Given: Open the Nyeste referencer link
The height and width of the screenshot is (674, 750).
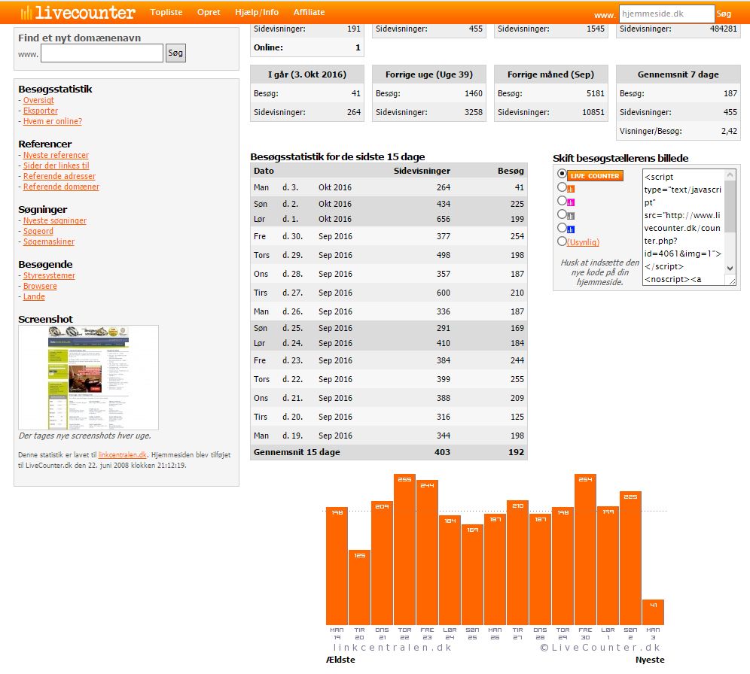Looking at the screenshot, I should pyautogui.click(x=56, y=155).
